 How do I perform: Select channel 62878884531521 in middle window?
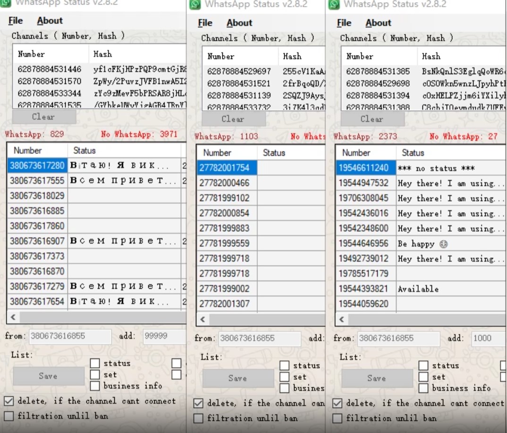point(264,84)
